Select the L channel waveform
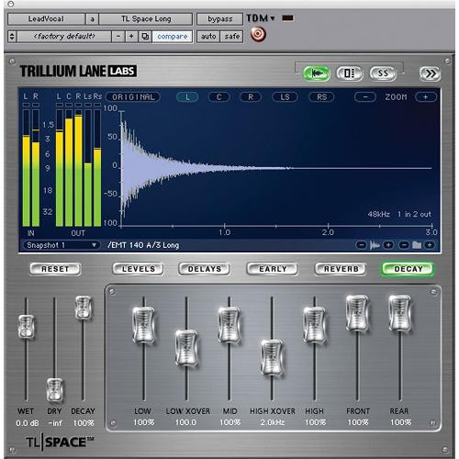 [x=187, y=97]
